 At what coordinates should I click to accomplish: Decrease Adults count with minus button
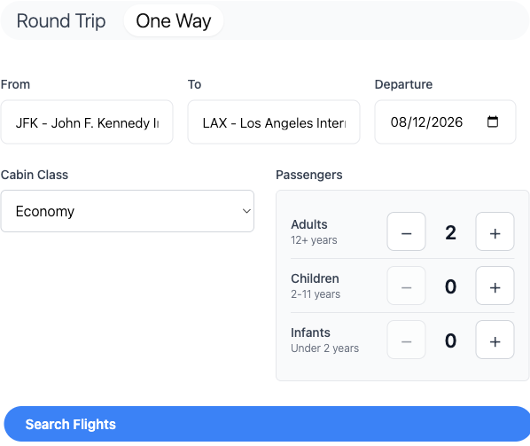click(x=406, y=231)
